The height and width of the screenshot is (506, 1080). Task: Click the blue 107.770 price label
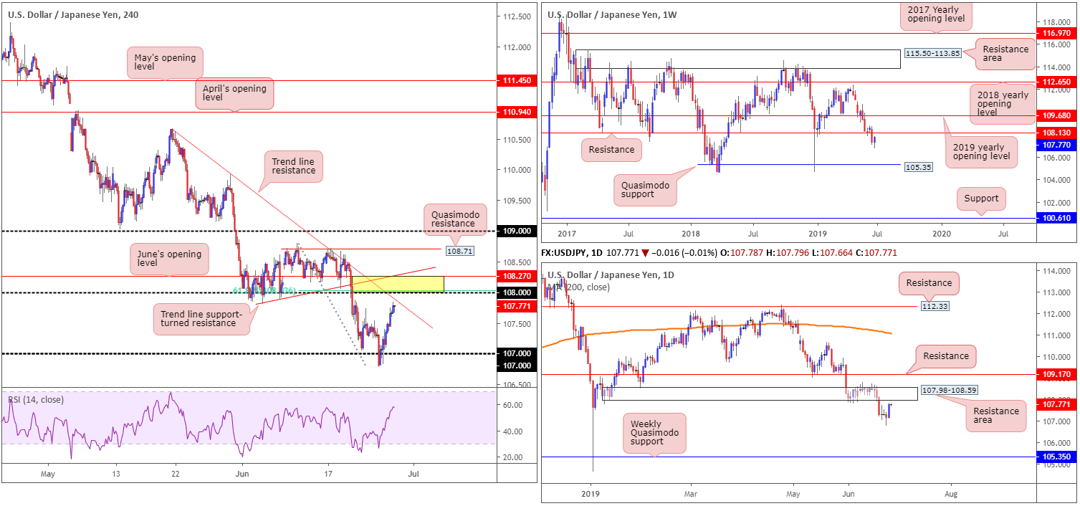[x=1056, y=145]
